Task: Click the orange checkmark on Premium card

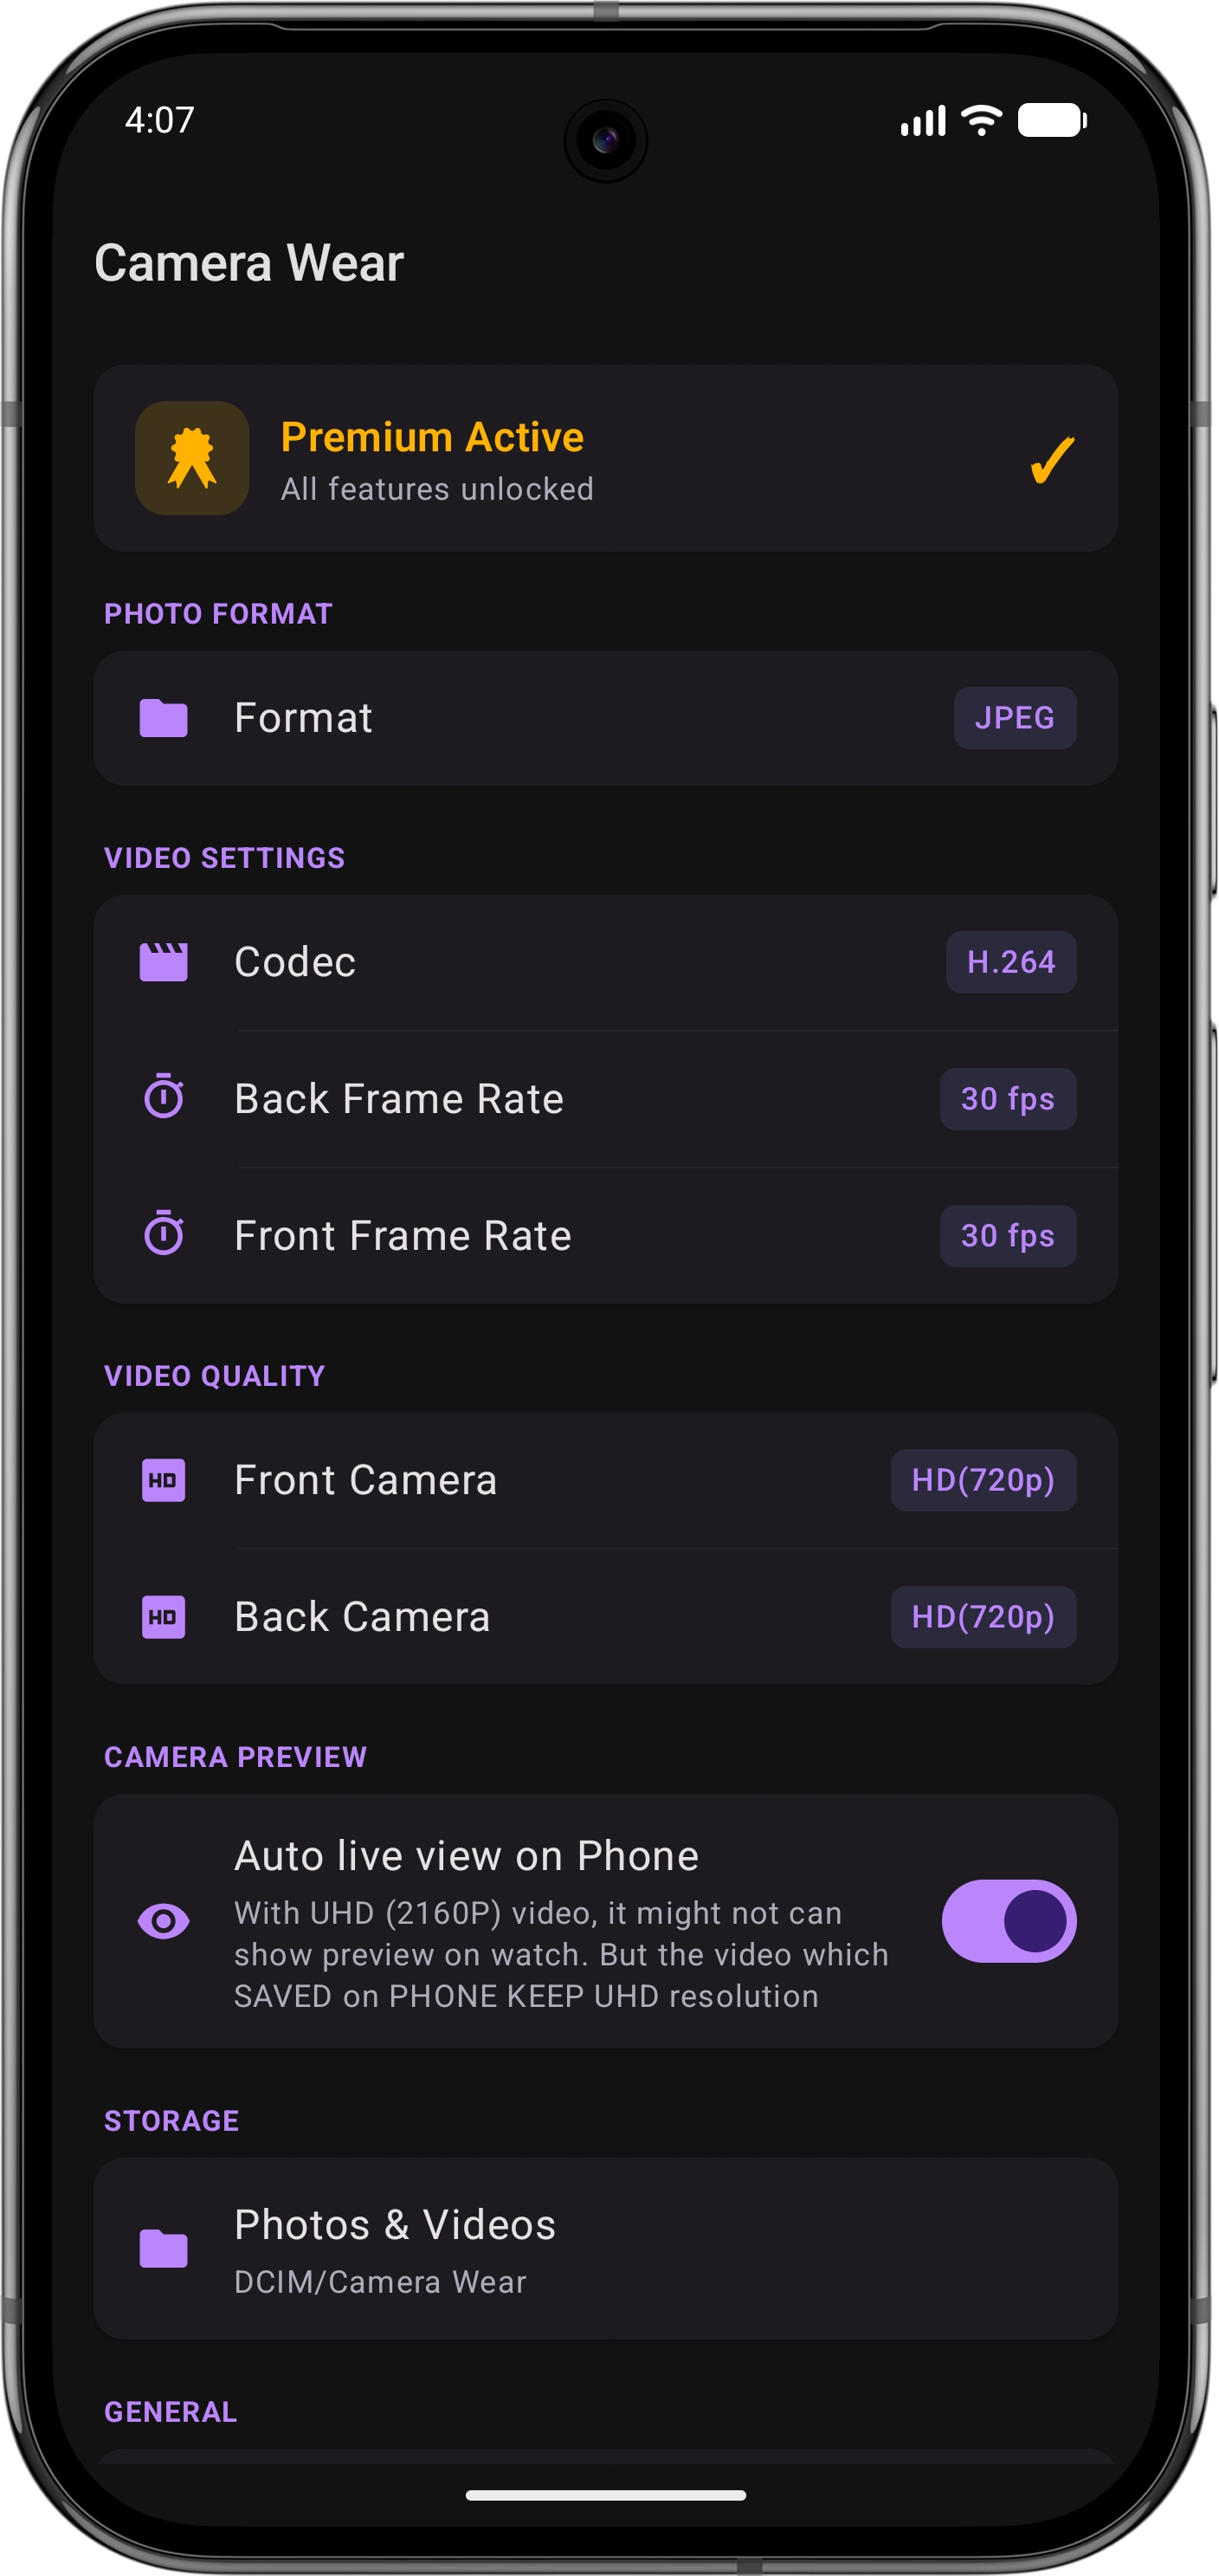Action: [x=1052, y=460]
